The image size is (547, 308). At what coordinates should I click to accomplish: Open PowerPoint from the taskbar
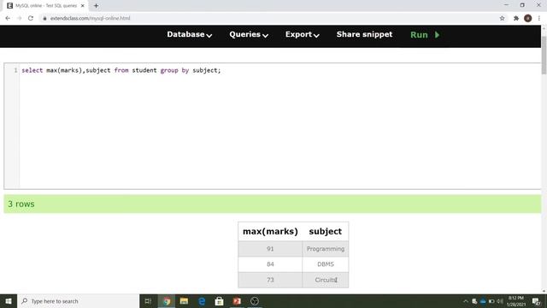pos(237,301)
